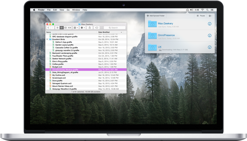The height and width of the screenshot is (141, 247).
Task: Open the Apple menu
Action: [x=34, y=10]
